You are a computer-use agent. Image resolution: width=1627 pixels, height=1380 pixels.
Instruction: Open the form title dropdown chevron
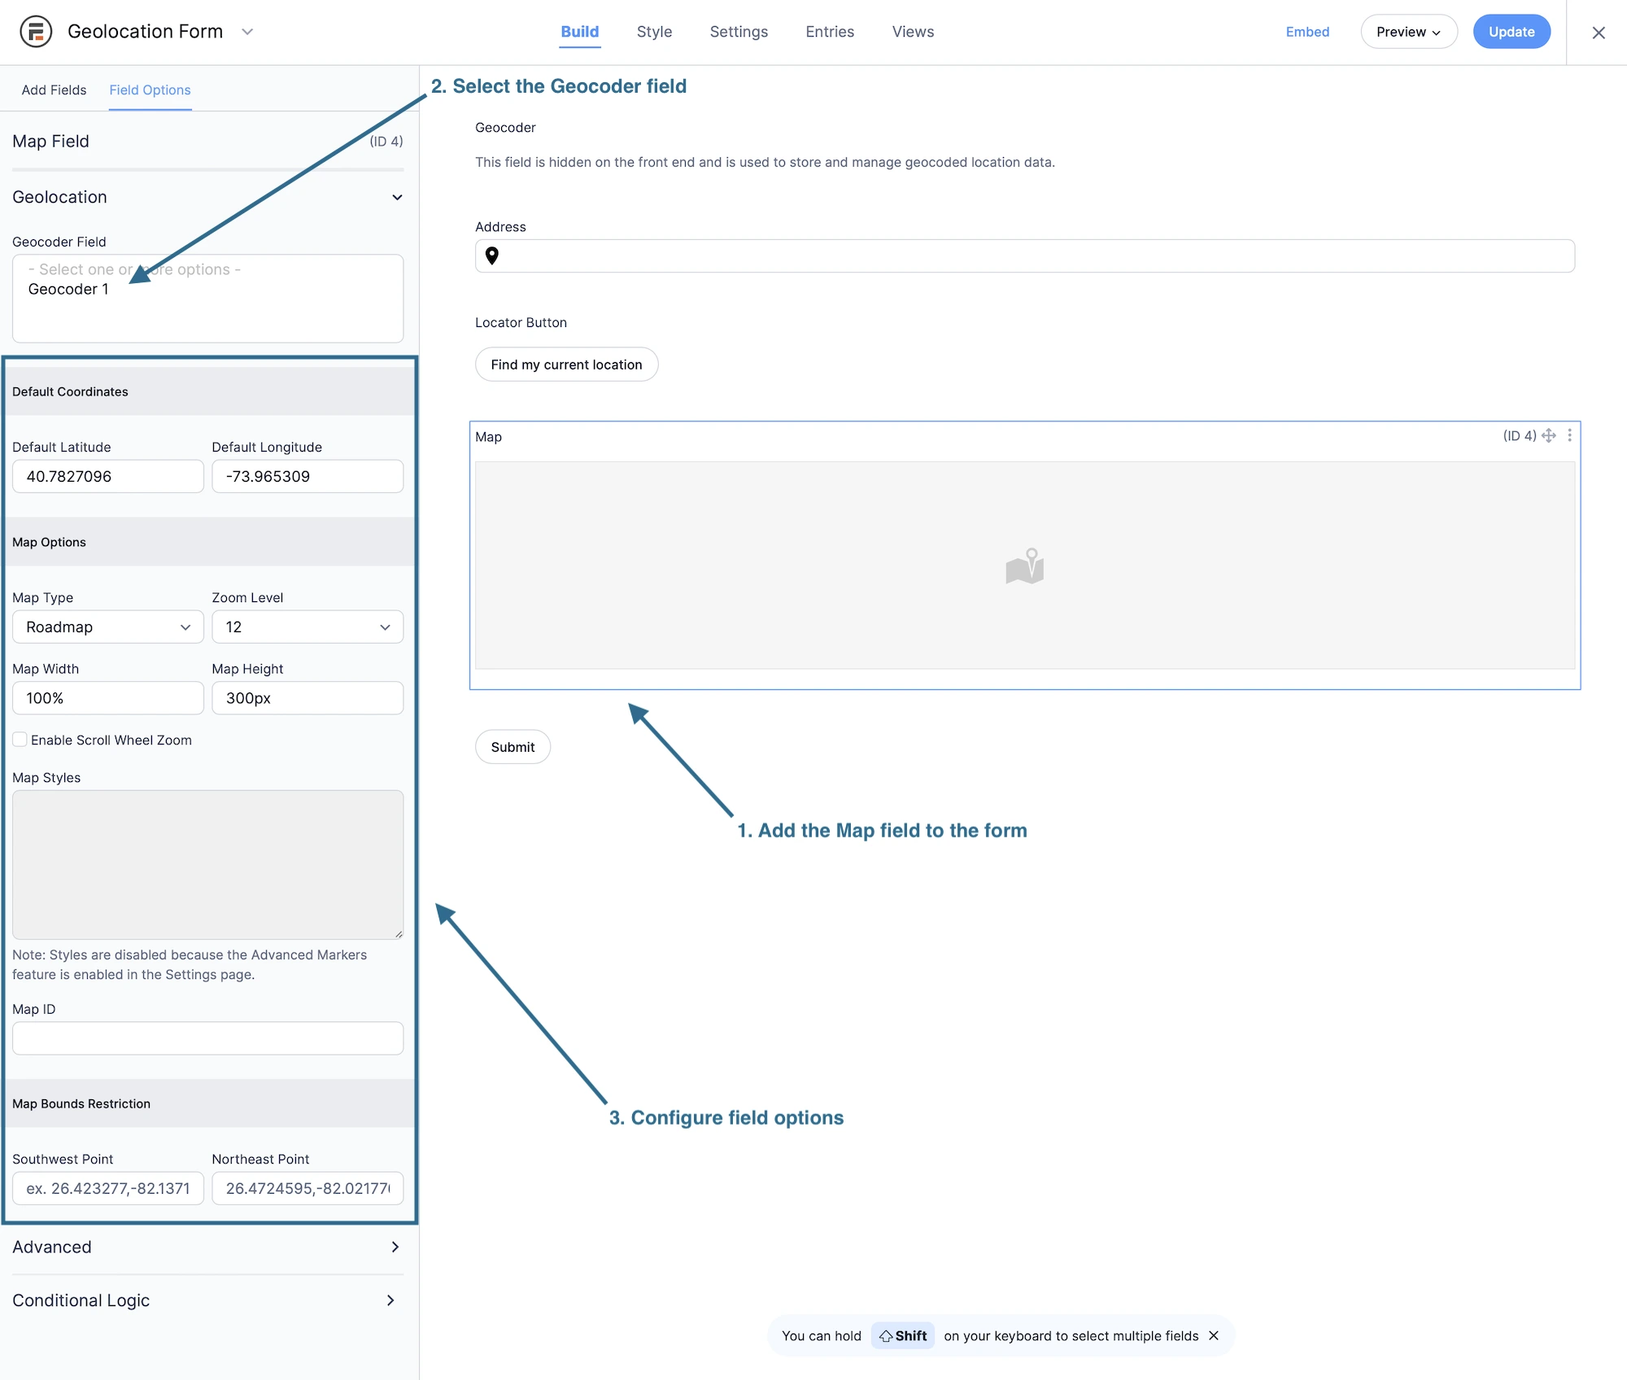click(x=247, y=32)
